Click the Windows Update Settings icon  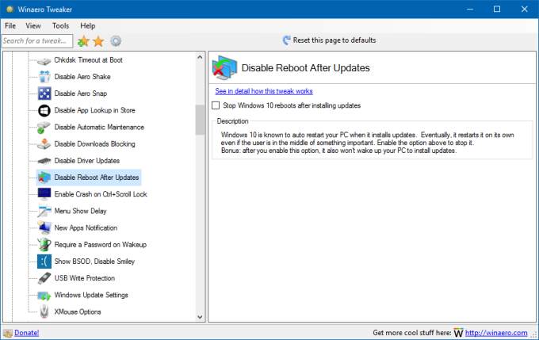pyautogui.click(x=44, y=296)
